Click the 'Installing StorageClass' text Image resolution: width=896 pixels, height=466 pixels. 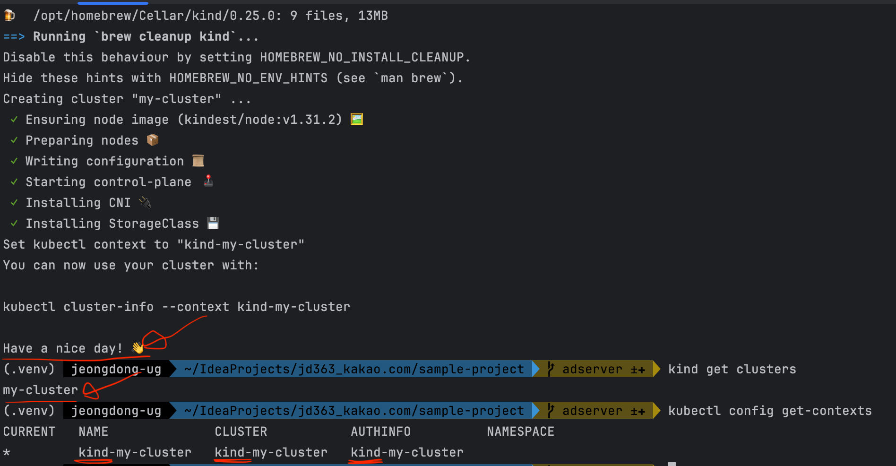coord(112,224)
